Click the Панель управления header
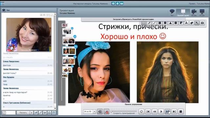210x118 pixels. [x=134, y=104]
